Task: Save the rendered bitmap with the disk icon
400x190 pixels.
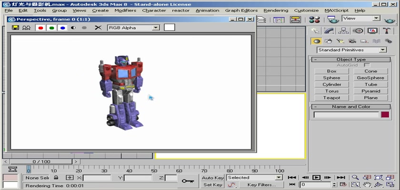Action: click(x=15, y=28)
